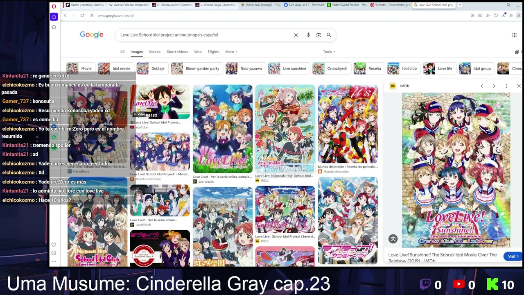
Task: Open the downloads icon in the address bar toolbar
Action: pyautogui.click(x=503, y=16)
